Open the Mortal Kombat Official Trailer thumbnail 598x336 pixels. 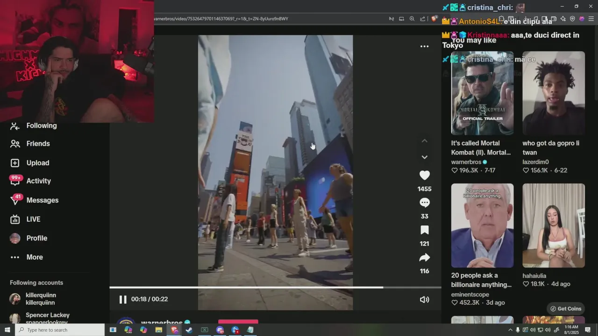(x=482, y=93)
